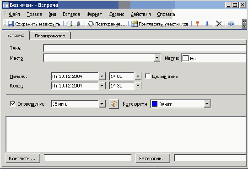Click the reminder sound speaker button

pos(114,104)
